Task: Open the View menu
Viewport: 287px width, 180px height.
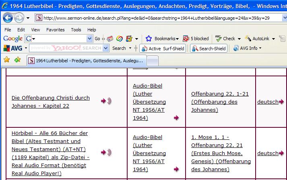Action: (x=35, y=30)
